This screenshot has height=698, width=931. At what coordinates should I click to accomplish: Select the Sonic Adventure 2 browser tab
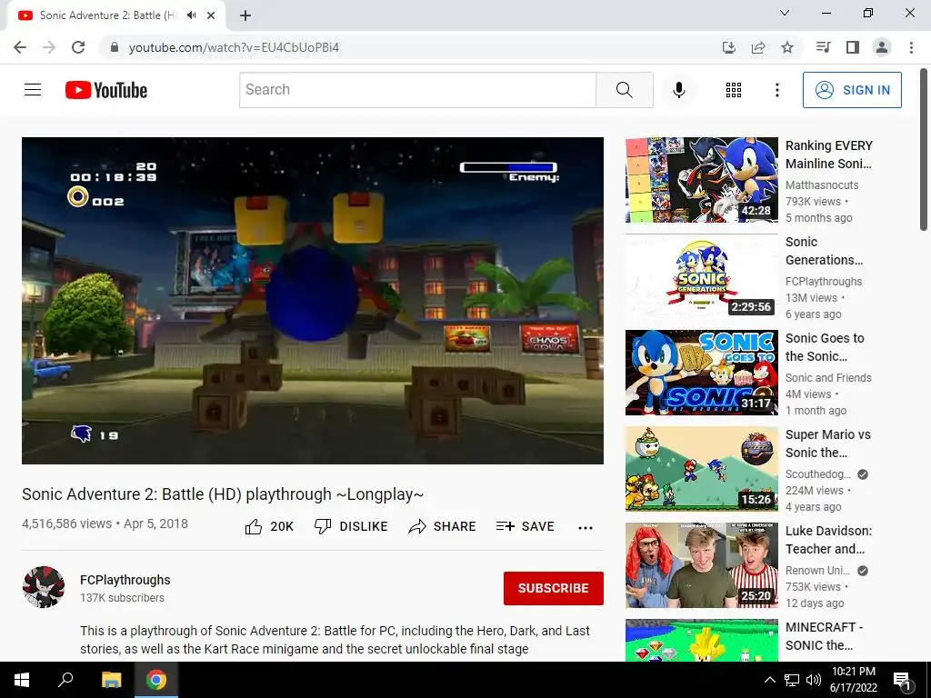pos(115,15)
